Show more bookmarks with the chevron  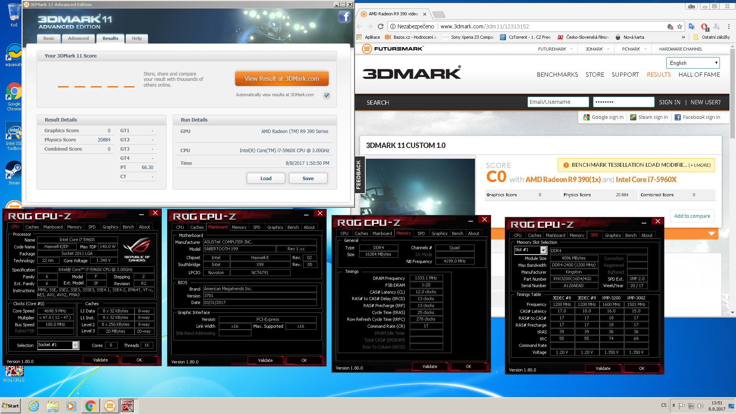point(683,37)
